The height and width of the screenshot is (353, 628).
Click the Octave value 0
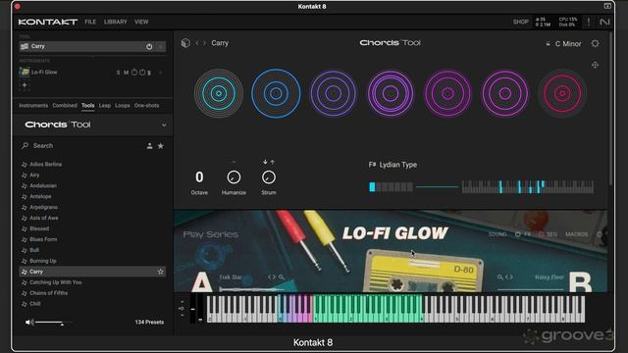pos(199,176)
